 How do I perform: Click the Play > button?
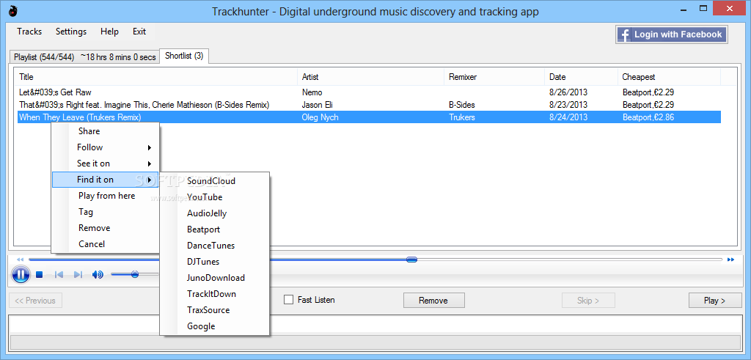(715, 301)
